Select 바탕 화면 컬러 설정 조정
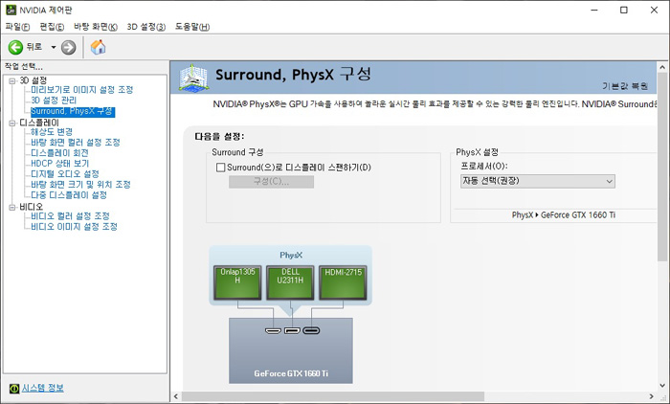 (76, 143)
